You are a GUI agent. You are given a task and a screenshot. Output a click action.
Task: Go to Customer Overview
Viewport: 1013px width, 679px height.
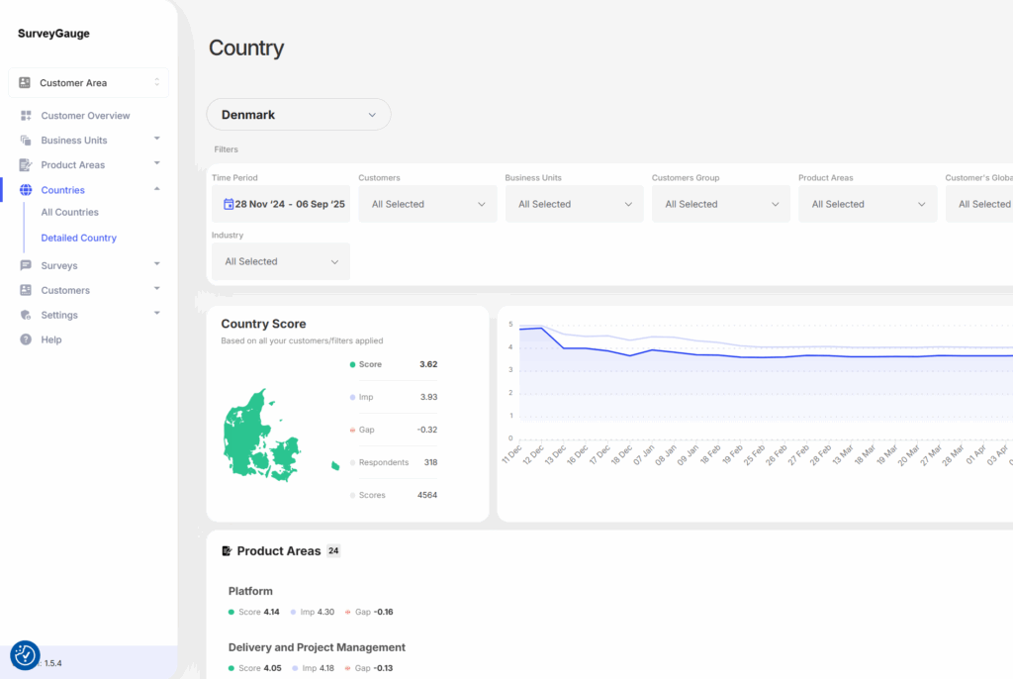click(85, 116)
